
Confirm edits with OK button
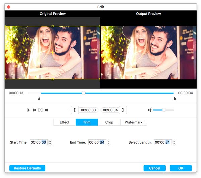click(181, 168)
